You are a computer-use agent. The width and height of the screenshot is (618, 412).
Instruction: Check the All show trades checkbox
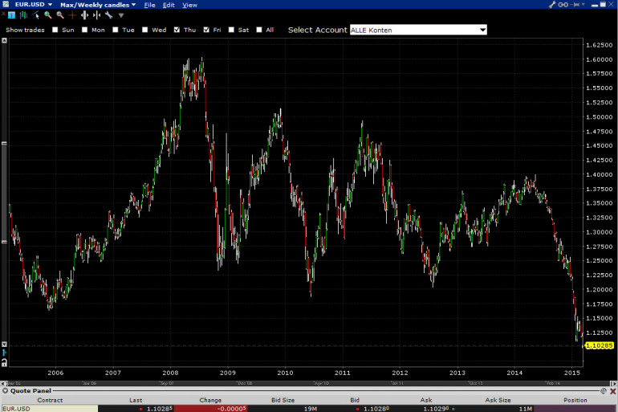click(x=259, y=30)
